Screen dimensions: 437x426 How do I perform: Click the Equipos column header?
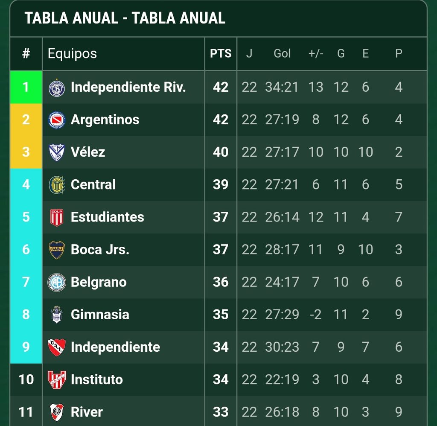(72, 53)
